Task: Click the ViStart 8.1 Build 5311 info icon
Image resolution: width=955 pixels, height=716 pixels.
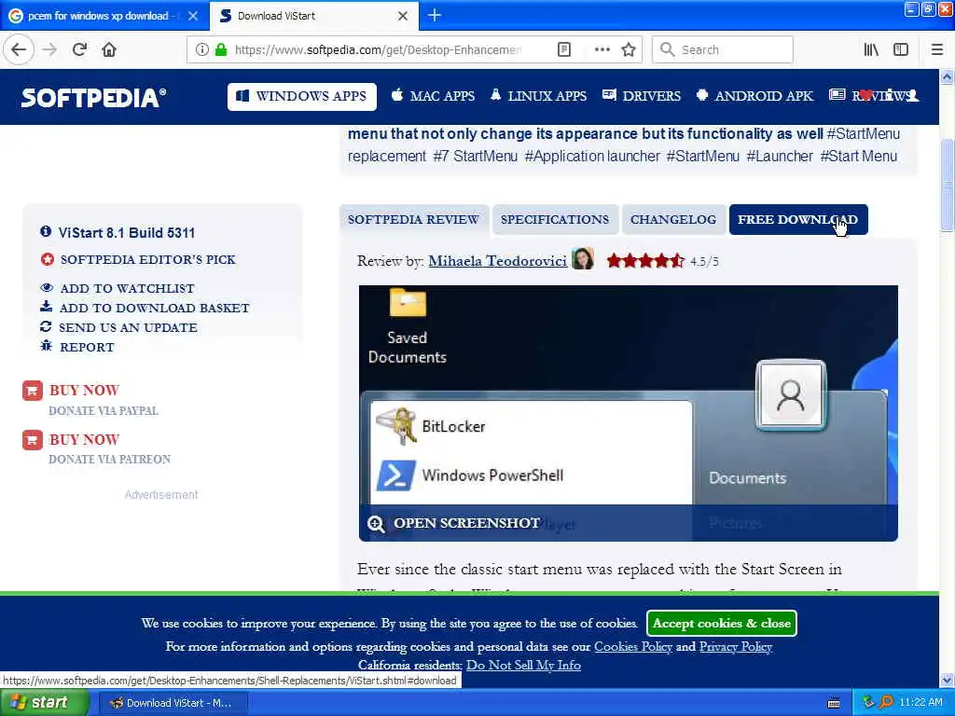Action: [46, 231]
